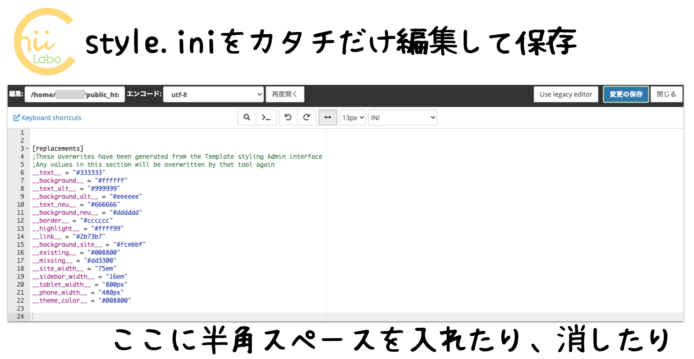Open the INI syntax mode dropdown

(402, 117)
